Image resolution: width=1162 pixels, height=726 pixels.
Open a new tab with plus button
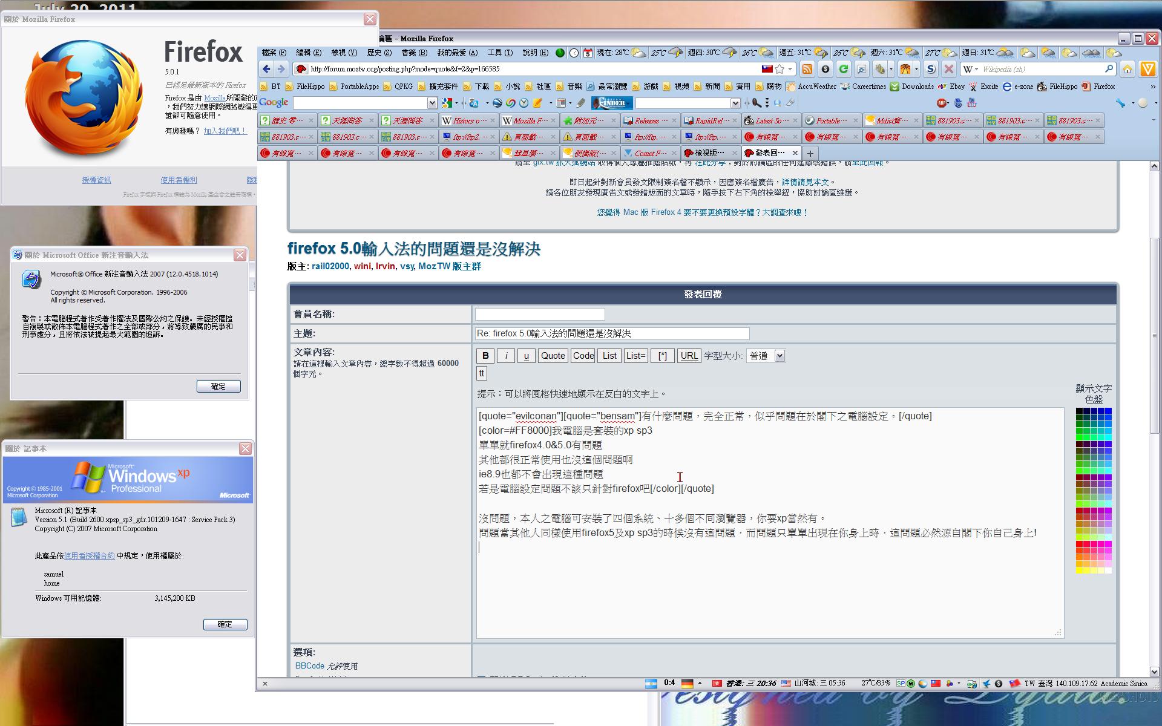tap(810, 153)
